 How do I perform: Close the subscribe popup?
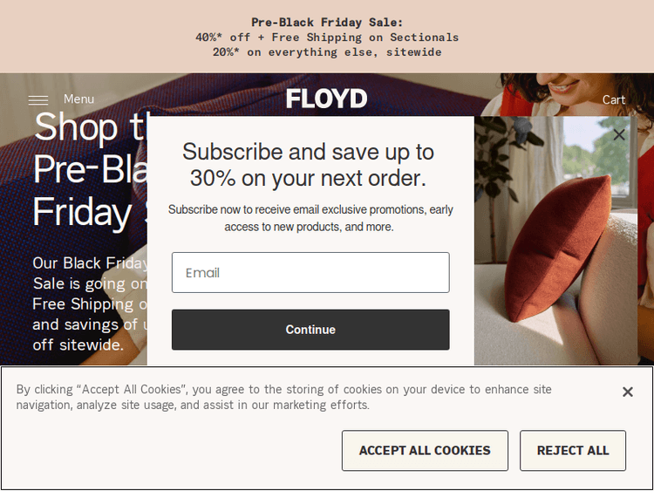(619, 134)
